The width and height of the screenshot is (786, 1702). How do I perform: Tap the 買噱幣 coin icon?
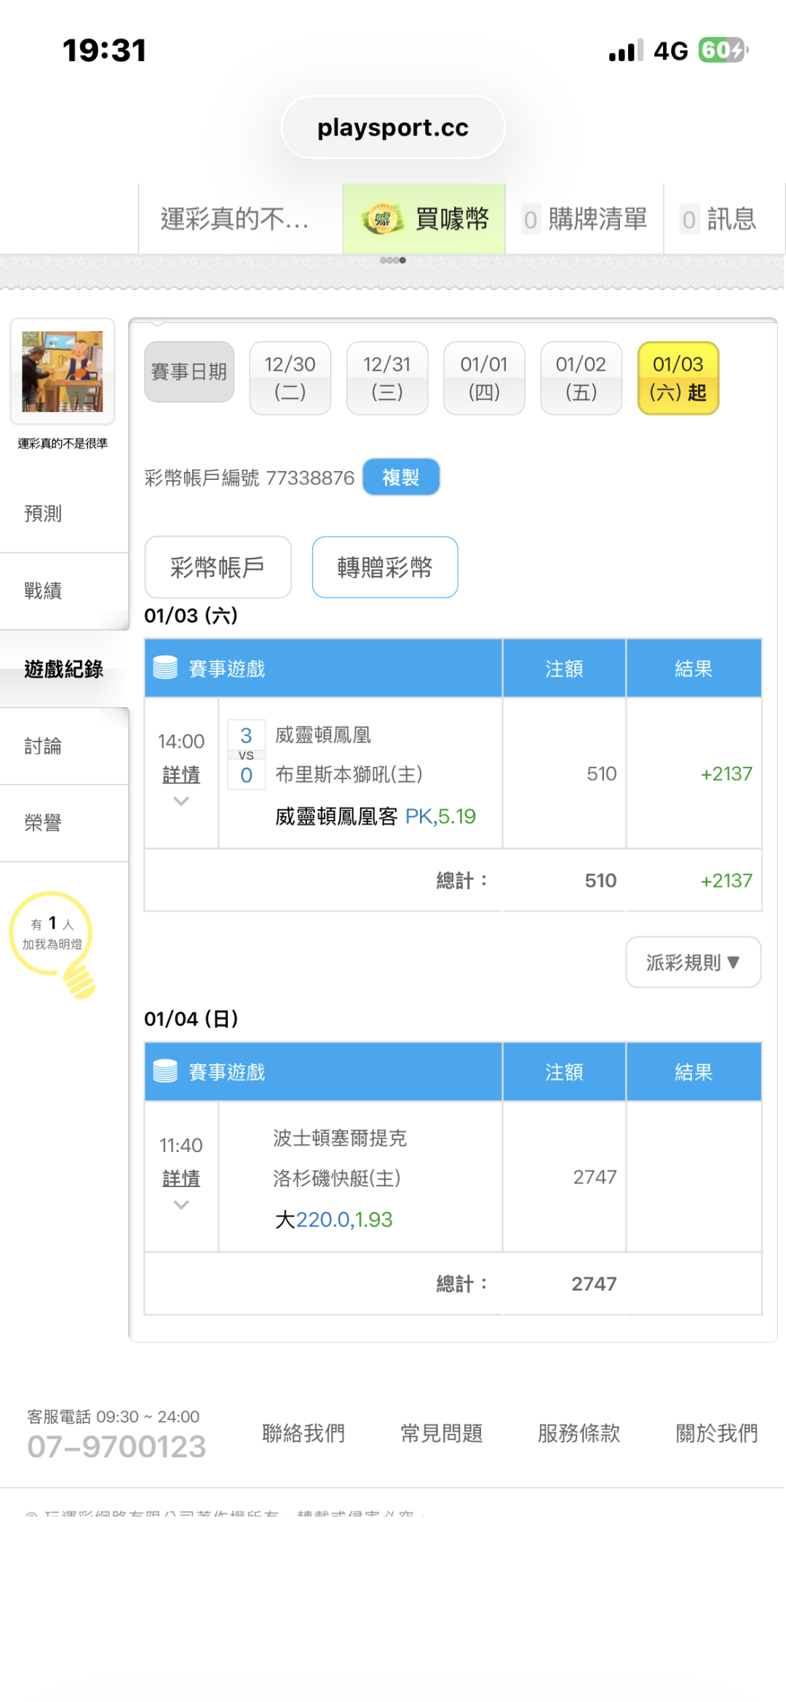(383, 219)
